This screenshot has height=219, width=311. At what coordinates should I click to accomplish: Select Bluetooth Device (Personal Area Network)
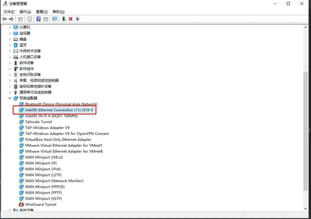coord(61,104)
